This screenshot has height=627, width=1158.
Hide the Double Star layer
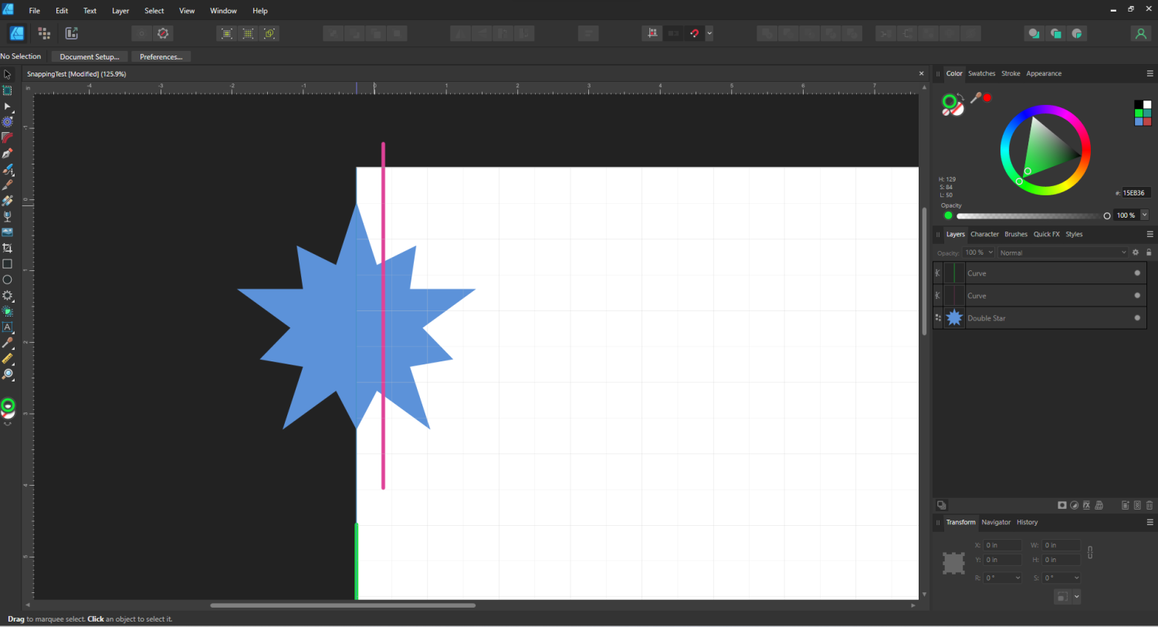click(x=1137, y=317)
